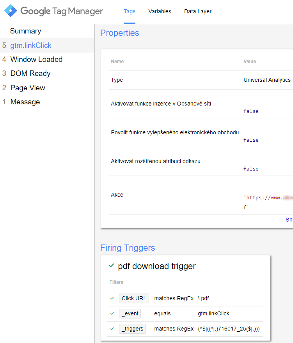The image size is (293, 343).
Task: Click green checkmark beside pdf download trigger
Action: (112, 266)
